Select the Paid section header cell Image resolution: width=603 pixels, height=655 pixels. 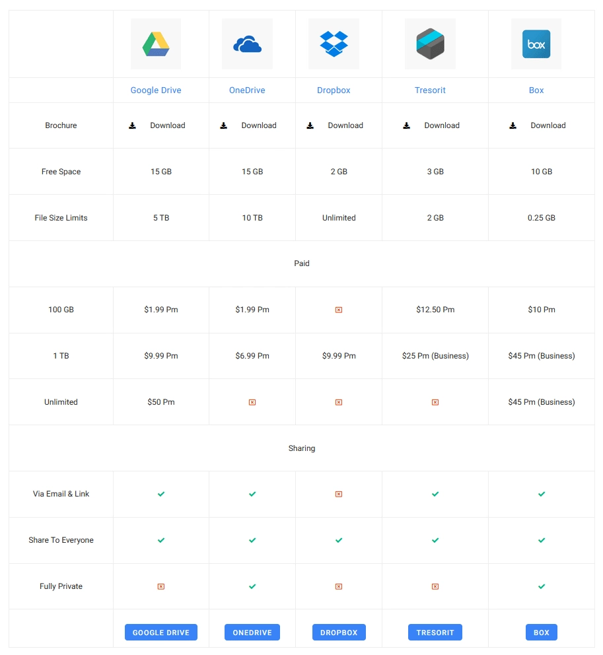(x=302, y=263)
